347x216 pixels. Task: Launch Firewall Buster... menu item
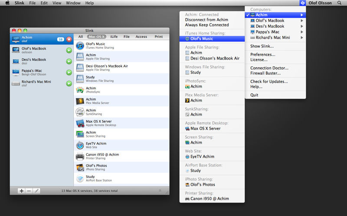[265, 73]
